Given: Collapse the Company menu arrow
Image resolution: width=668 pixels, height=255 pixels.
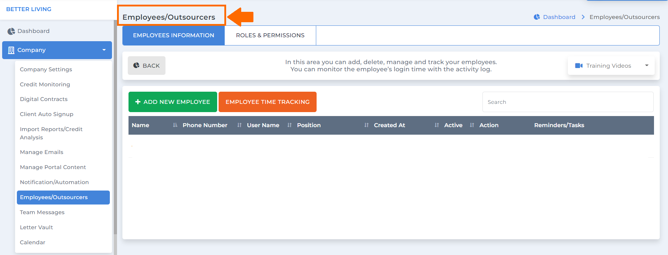Looking at the screenshot, I should (x=104, y=50).
